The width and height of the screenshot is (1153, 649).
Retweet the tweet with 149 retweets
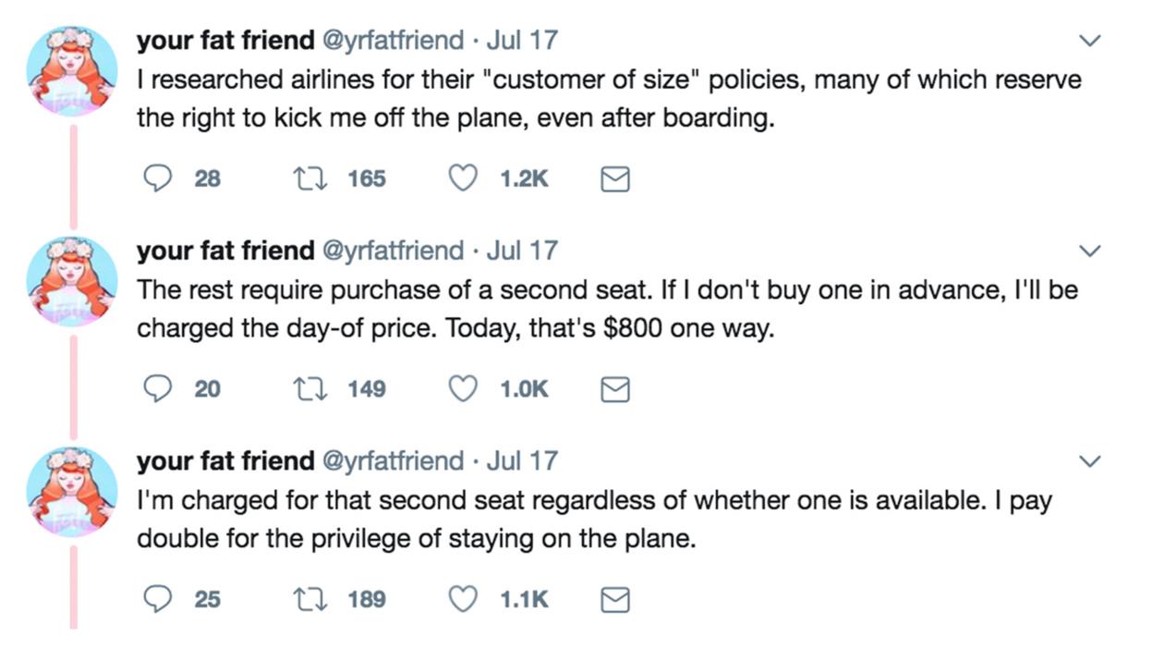click(x=309, y=389)
